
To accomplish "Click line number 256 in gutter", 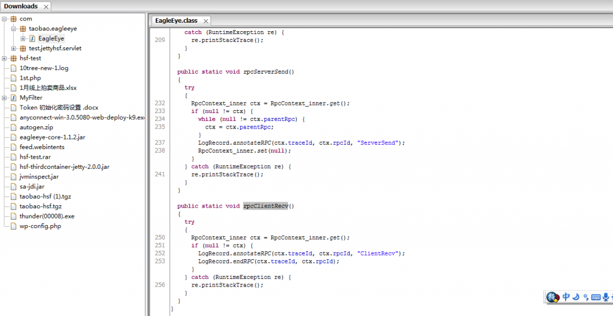I will (x=160, y=285).
